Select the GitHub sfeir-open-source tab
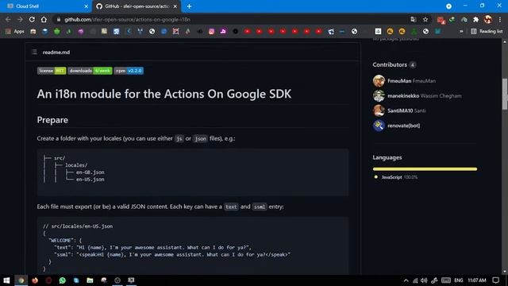 click(136, 6)
